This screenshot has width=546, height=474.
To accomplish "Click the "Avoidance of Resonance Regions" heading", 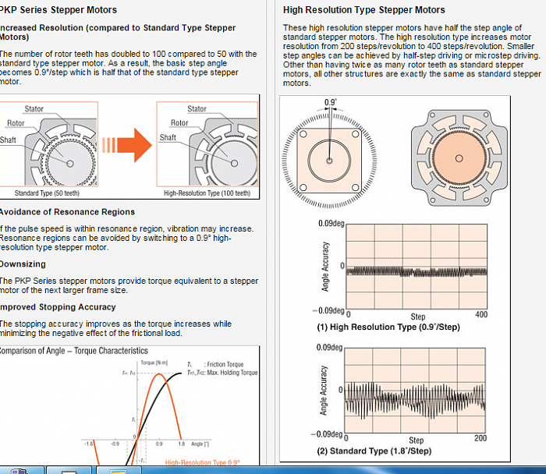I will pos(67,212).
